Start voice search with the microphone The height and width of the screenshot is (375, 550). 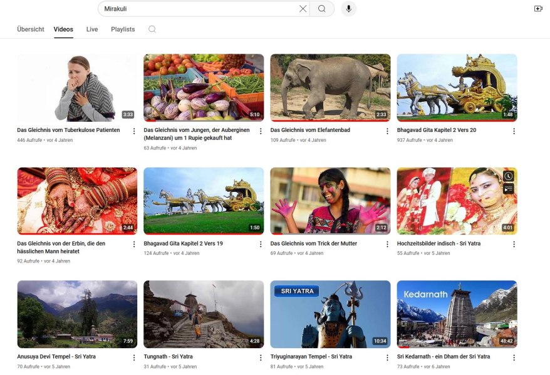[x=348, y=9]
